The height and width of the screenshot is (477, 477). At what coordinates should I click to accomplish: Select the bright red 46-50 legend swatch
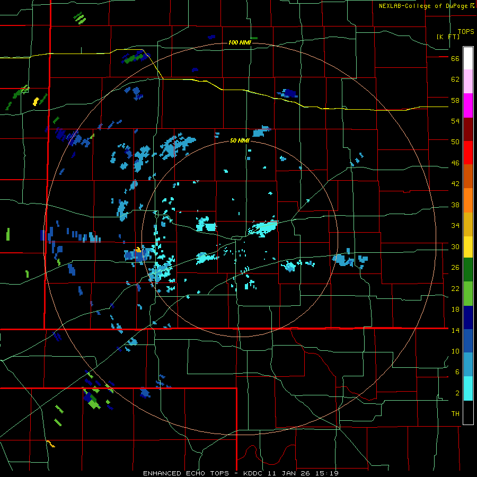468,153
